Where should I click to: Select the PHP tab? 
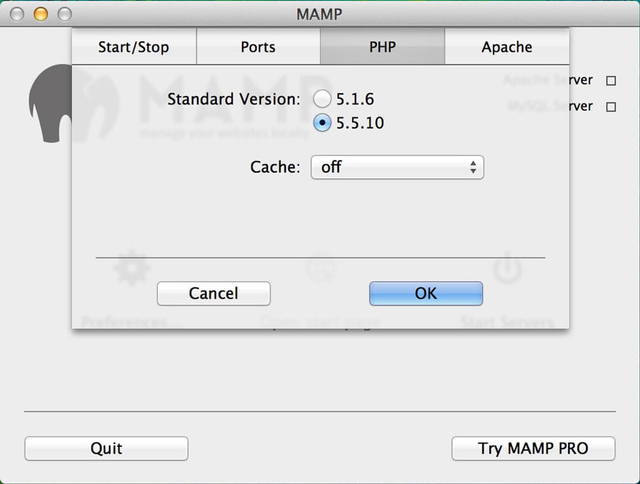383,48
